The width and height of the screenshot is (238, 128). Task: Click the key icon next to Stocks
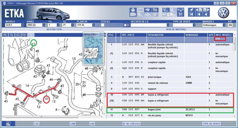[x=126, y=25]
